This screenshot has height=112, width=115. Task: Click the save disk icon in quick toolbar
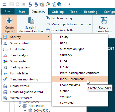[12, 4]
